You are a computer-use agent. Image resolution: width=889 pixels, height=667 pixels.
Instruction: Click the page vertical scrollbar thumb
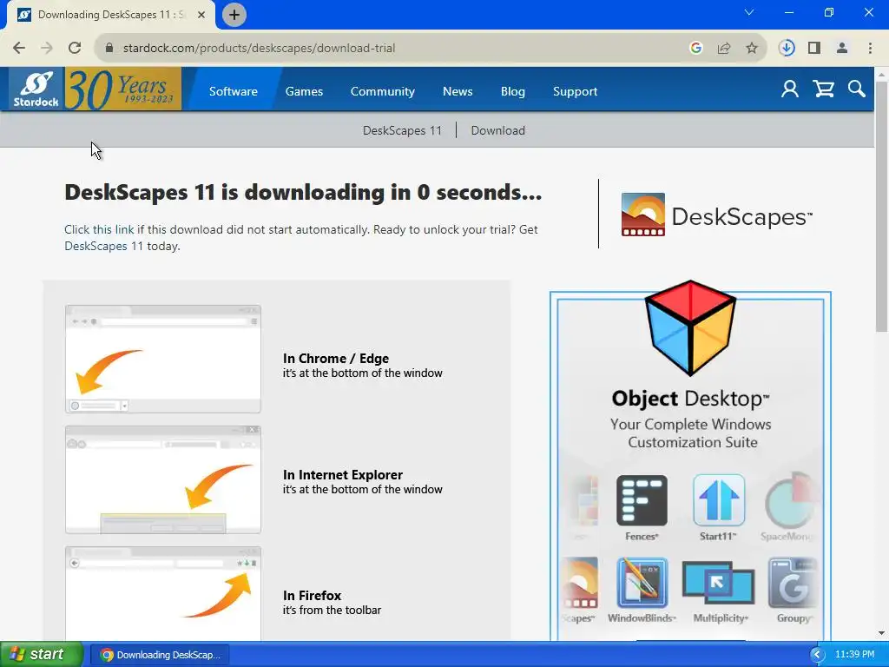881,207
